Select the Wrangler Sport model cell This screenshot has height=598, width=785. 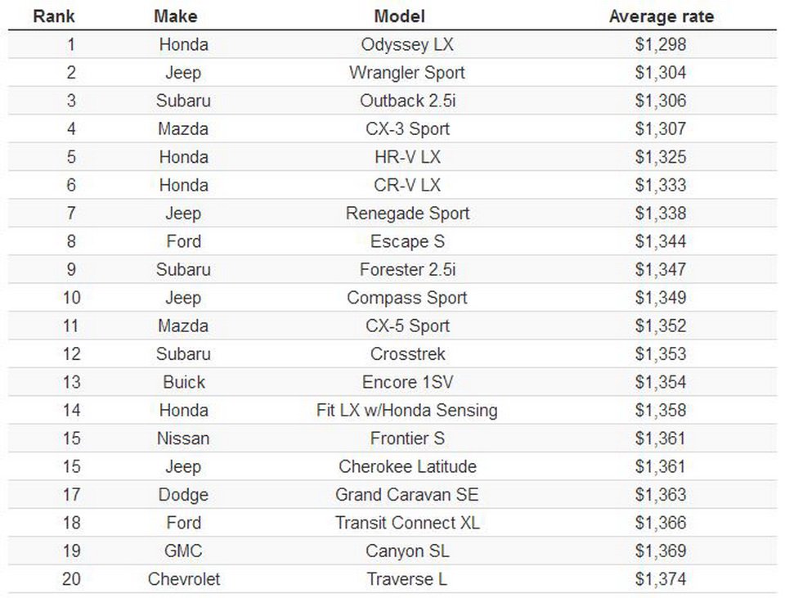click(406, 73)
